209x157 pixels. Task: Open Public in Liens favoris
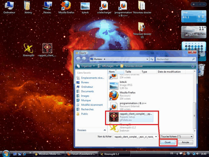point(82,114)
